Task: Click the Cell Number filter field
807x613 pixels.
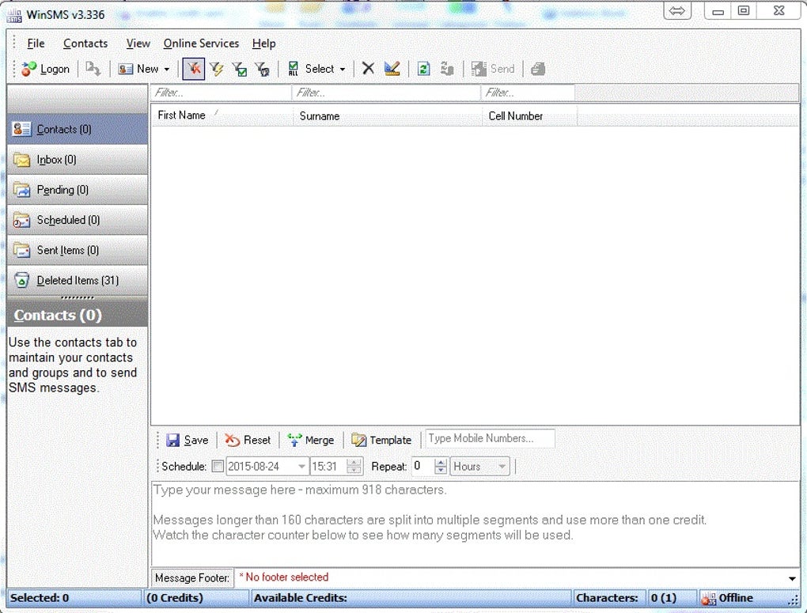Action: click(528, 93)
